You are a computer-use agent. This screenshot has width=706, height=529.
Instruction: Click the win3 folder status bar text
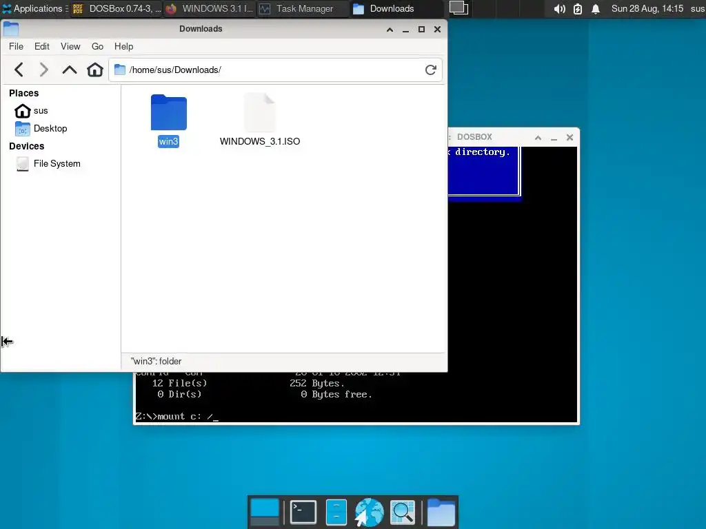156,361
